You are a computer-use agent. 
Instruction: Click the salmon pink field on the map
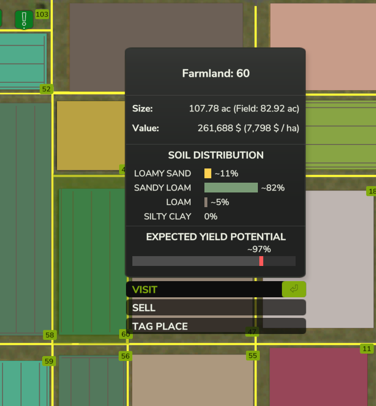[x=323, y=47]
